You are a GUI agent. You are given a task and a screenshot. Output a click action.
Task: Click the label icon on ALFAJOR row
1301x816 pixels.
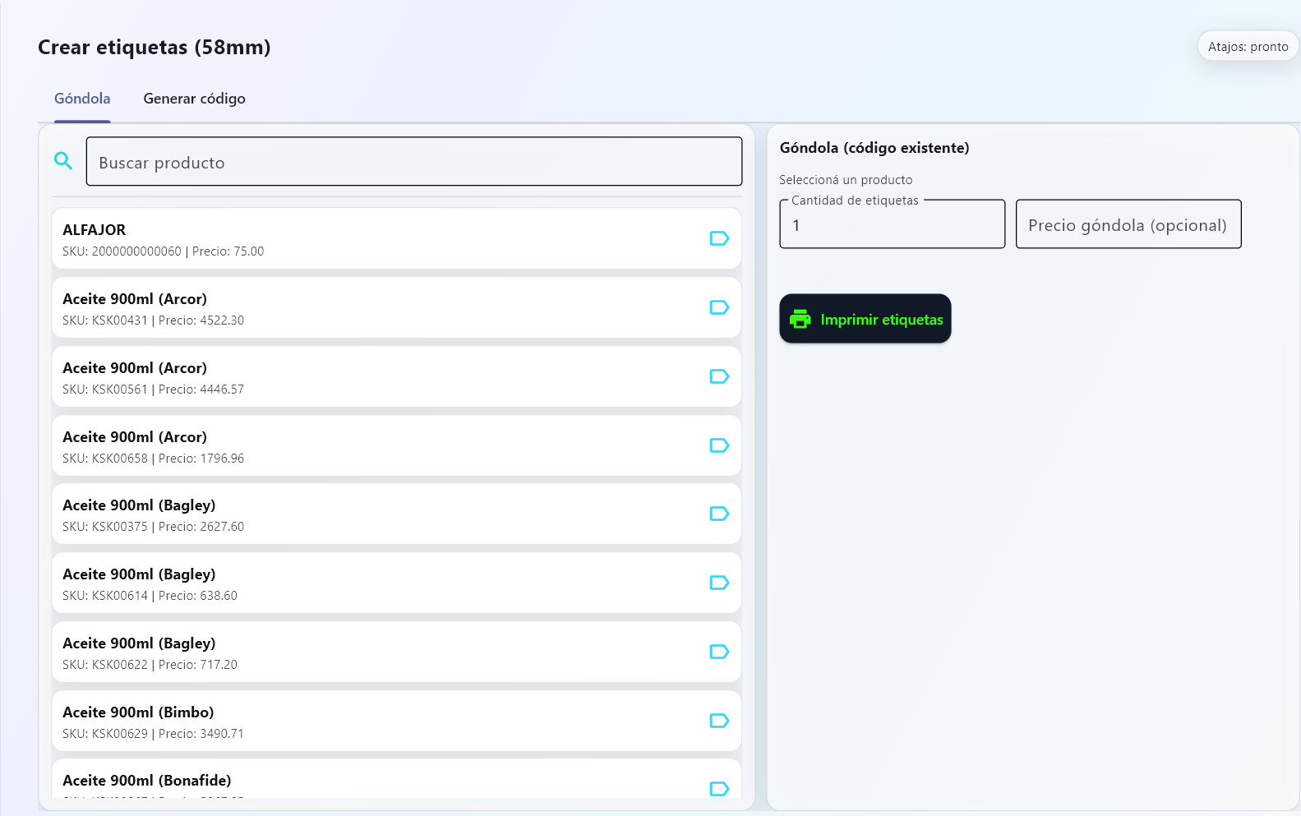click(x=719, y=238)
